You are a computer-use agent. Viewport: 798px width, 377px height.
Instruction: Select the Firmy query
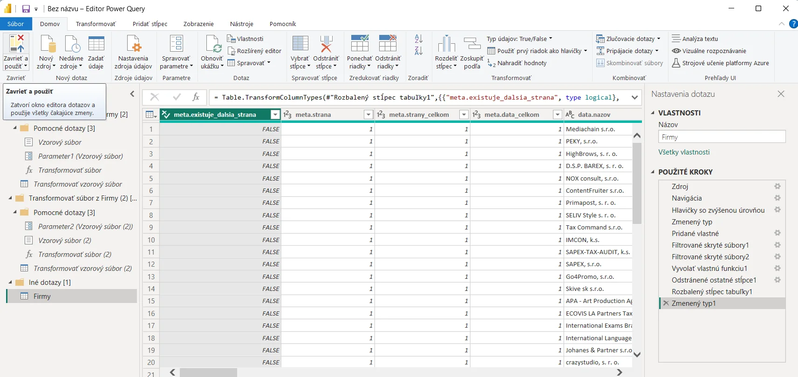click(72, 296)
